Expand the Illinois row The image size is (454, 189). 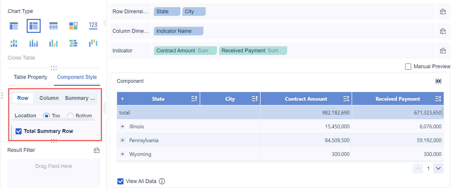pyautogui.click(x=123, y=127)
